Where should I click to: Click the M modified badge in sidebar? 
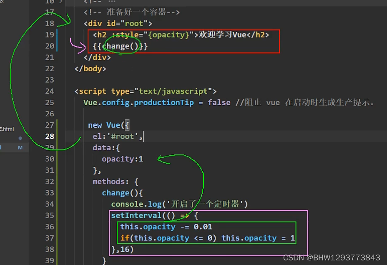(20, 148)
